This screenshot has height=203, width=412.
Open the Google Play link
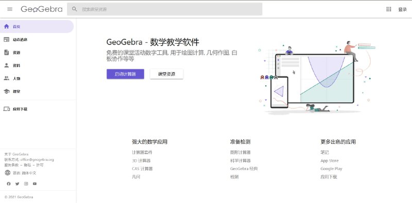click(x=331, y=169)
